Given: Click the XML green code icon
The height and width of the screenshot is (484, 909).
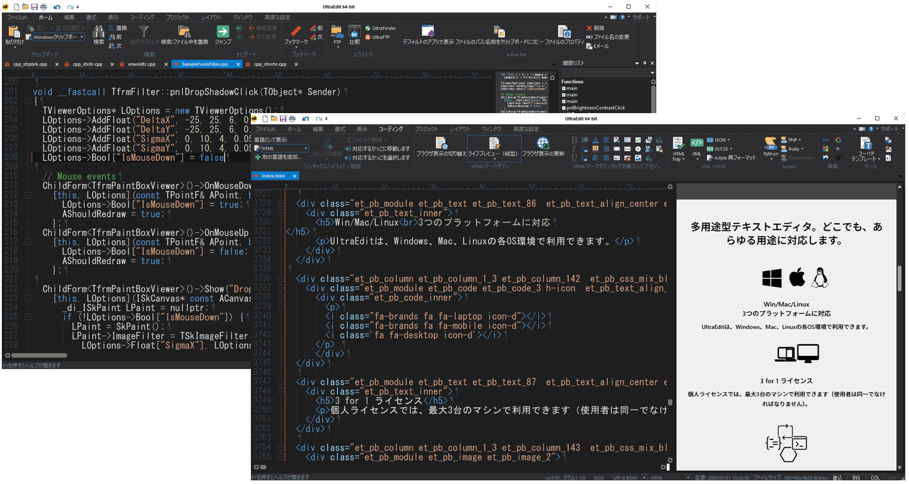Looking at the screenshot, I should pyautogui.click(x=697, y=143).
